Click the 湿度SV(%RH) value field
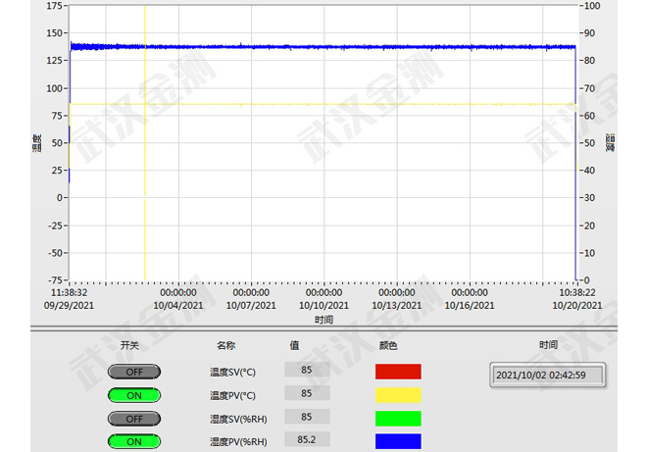 (307, 417)
